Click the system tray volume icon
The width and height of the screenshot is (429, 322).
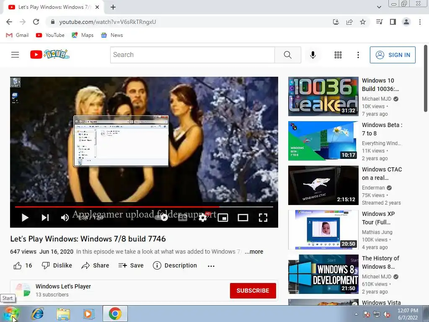[x=387, y=314]
